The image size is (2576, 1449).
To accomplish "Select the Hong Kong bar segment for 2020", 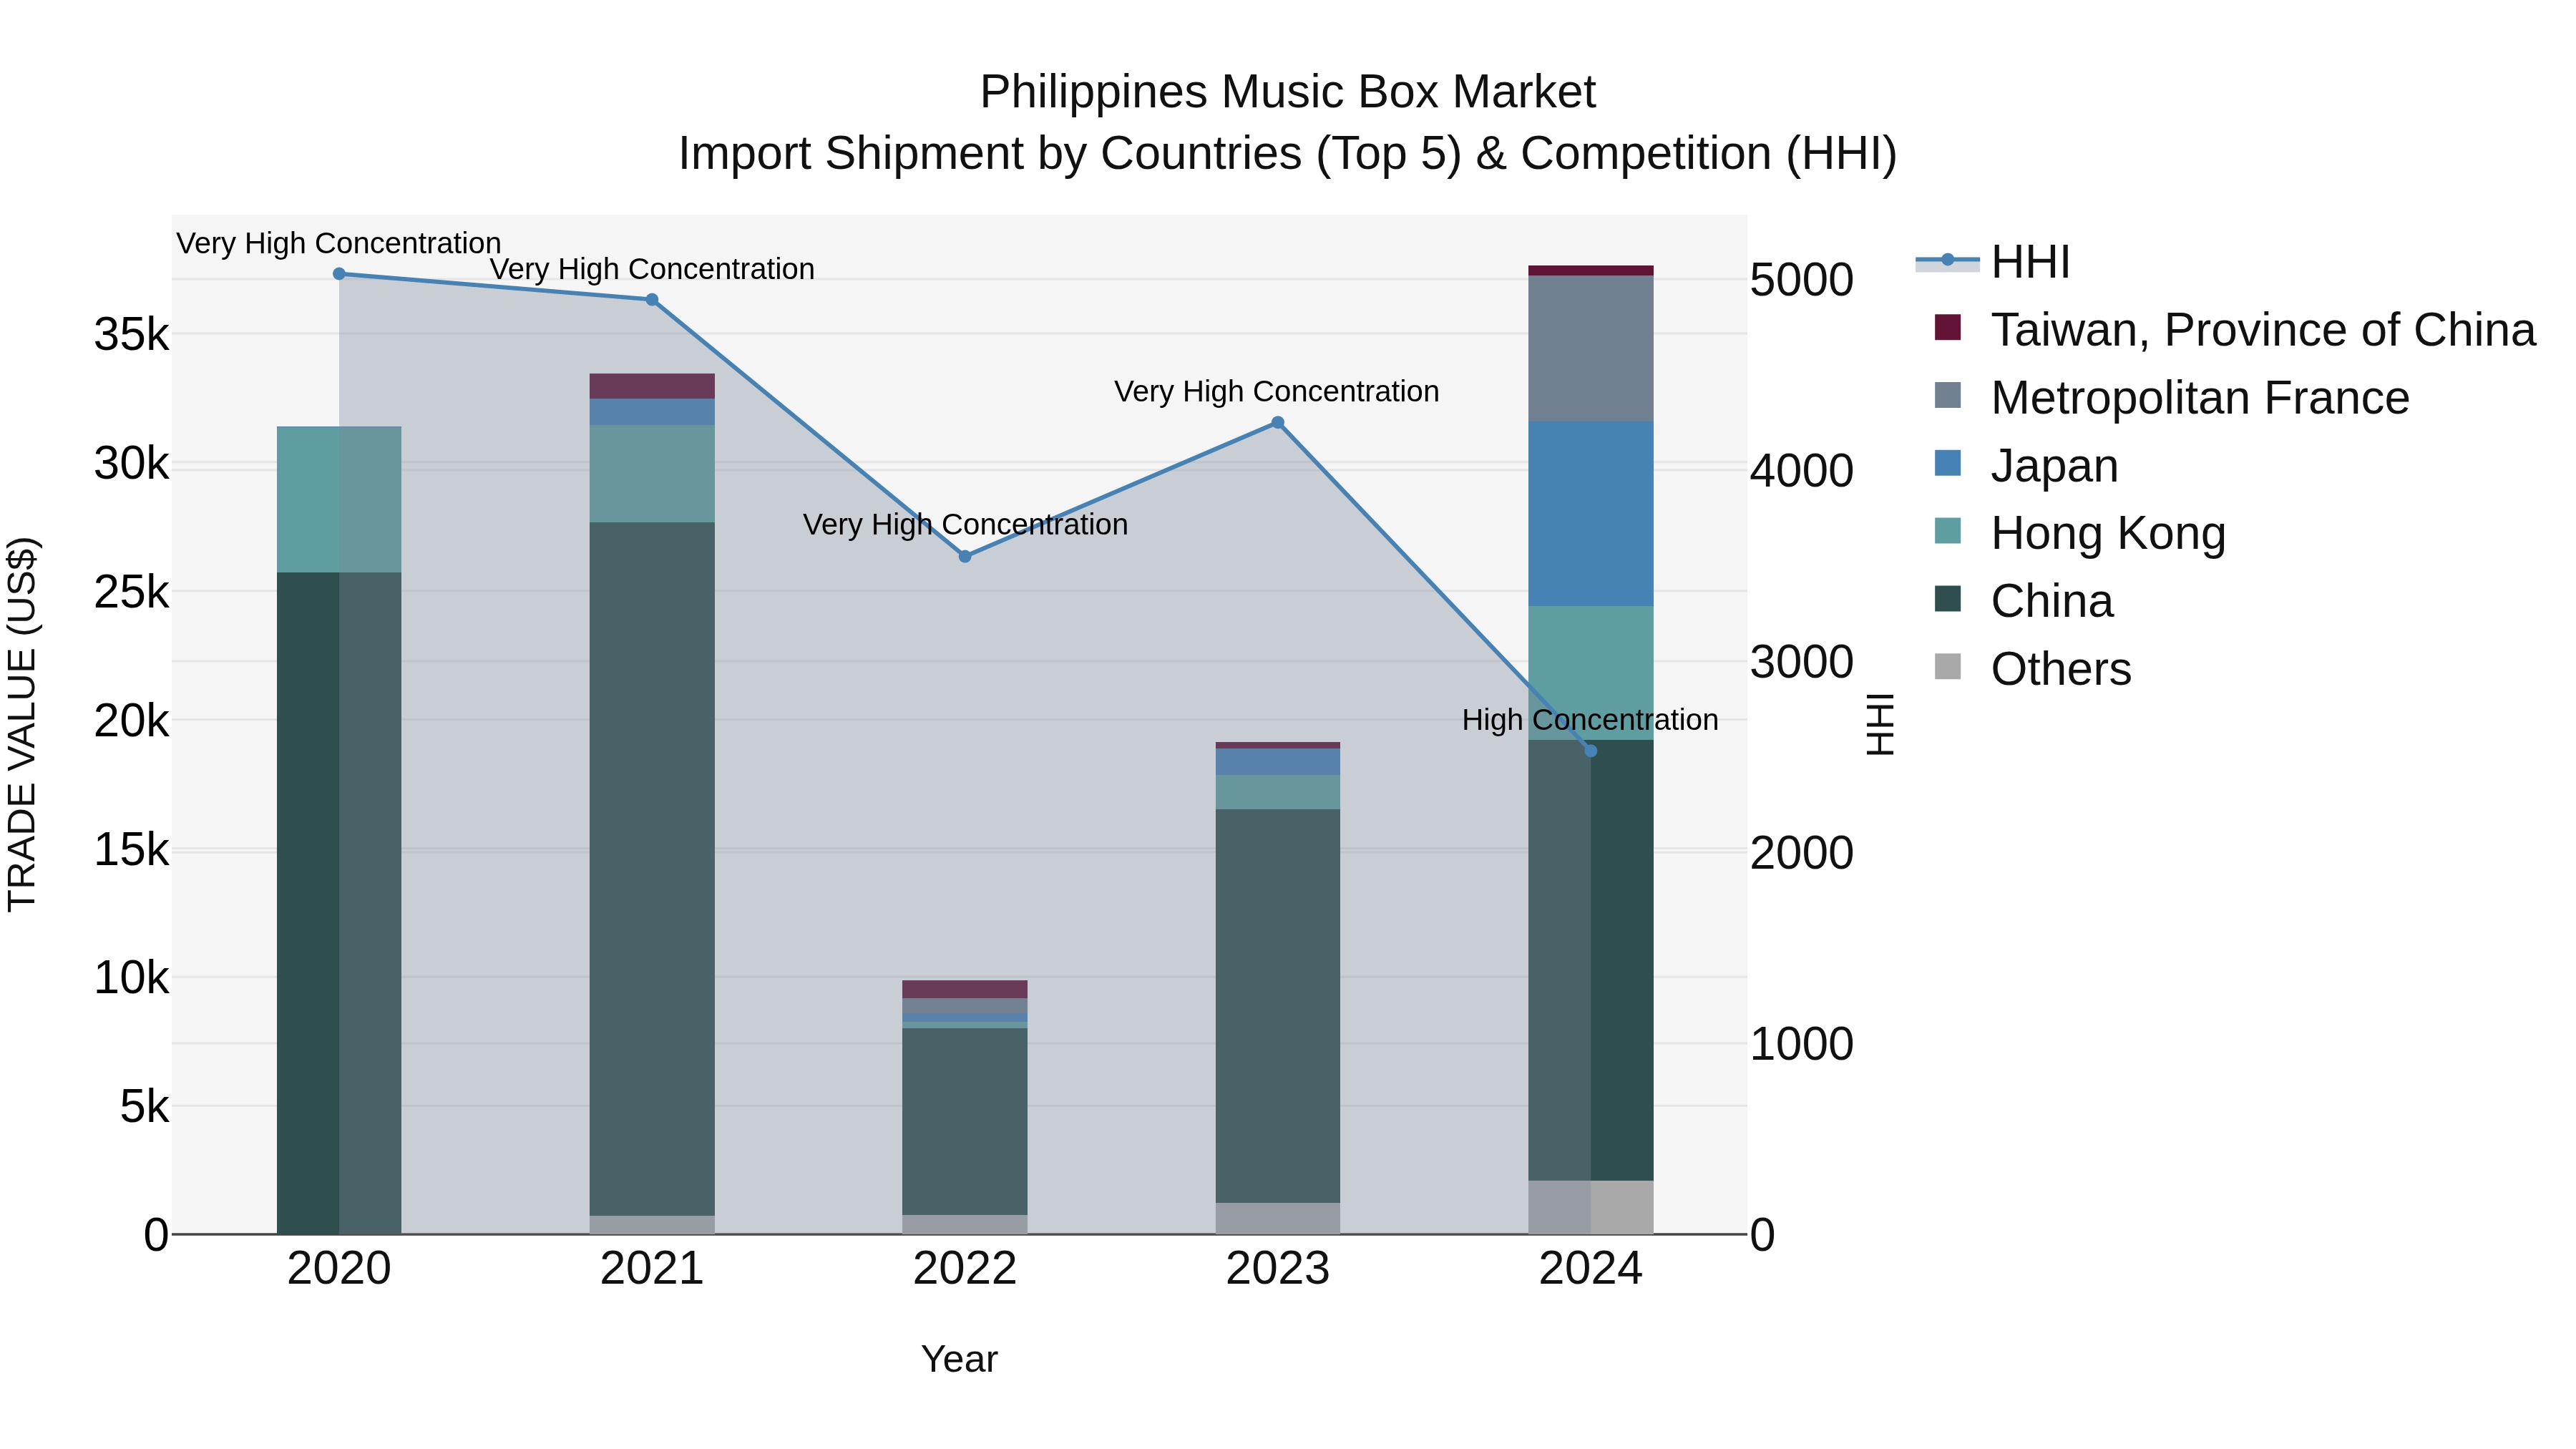I will point(339,500).
